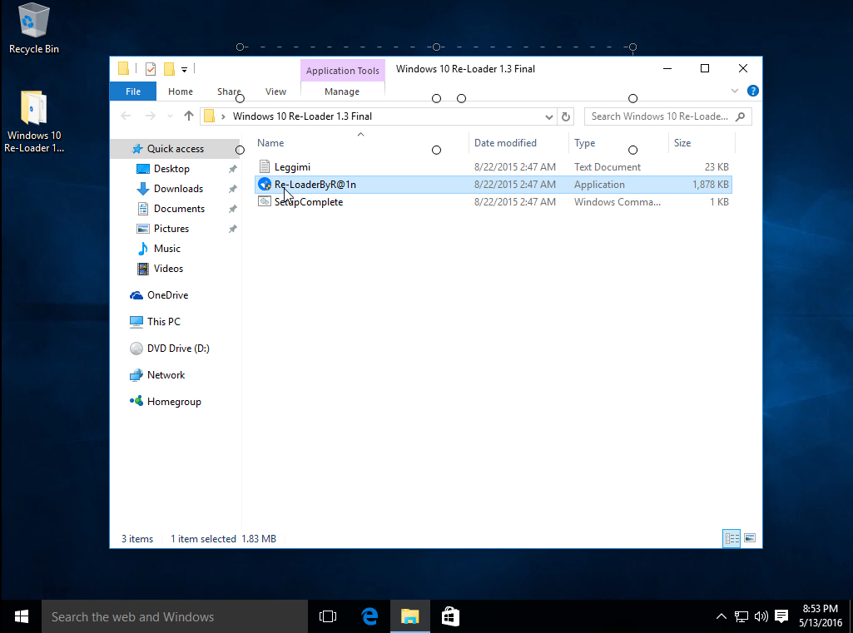Switch to Large icons view button

point(750,538)
